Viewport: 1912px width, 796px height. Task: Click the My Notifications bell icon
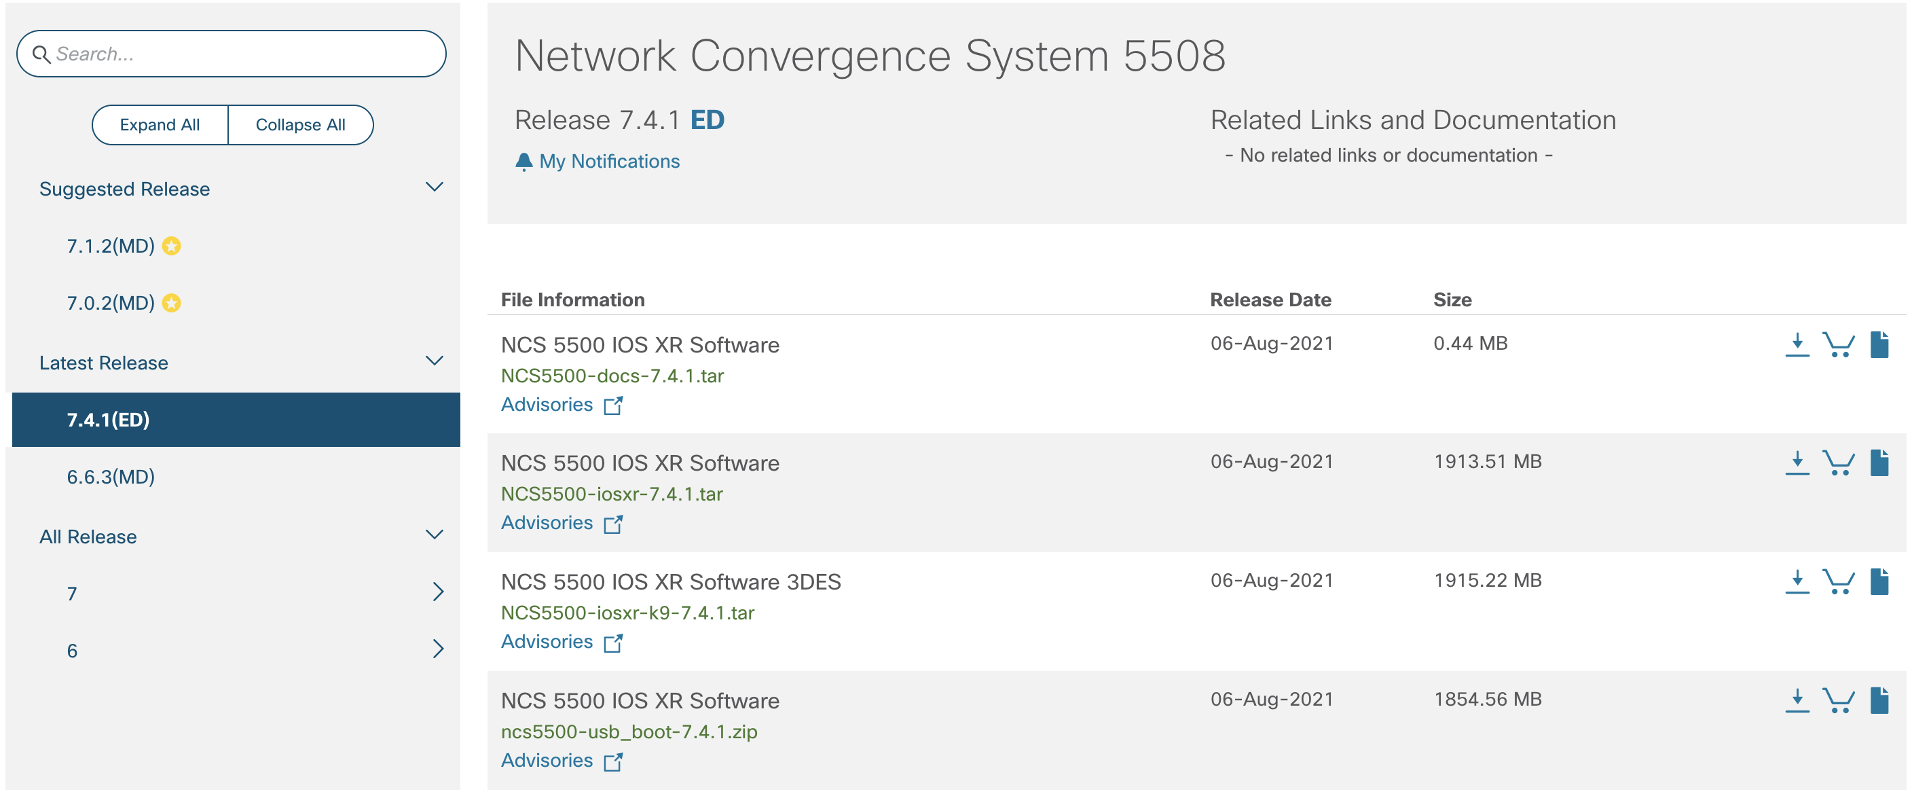point(524,162)
